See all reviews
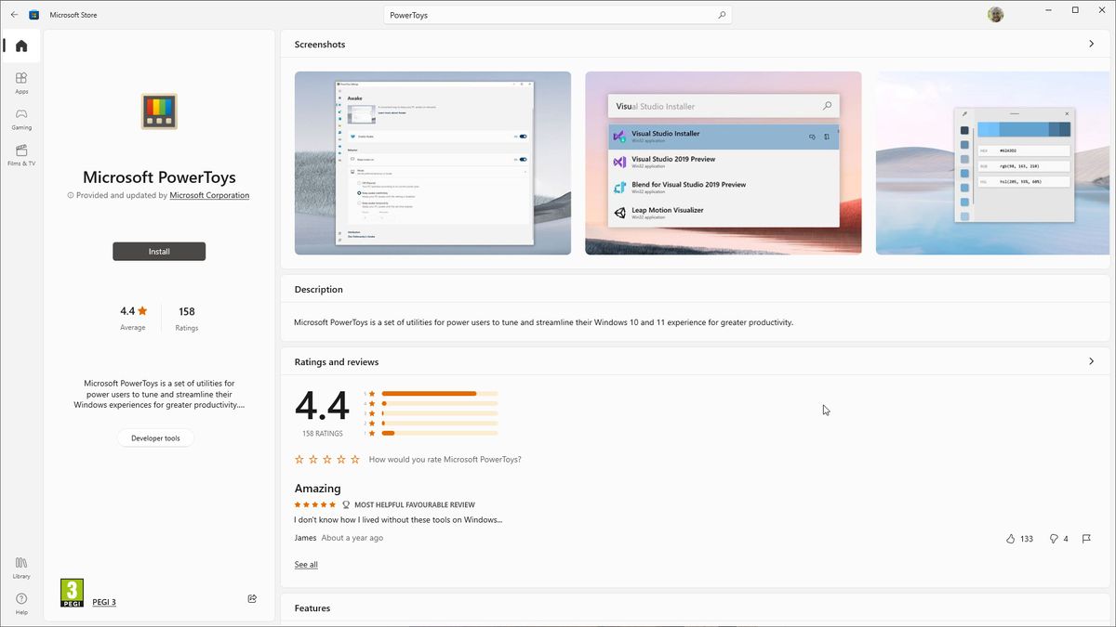Viewport: 1116px width, 627px height. (306, 564)
